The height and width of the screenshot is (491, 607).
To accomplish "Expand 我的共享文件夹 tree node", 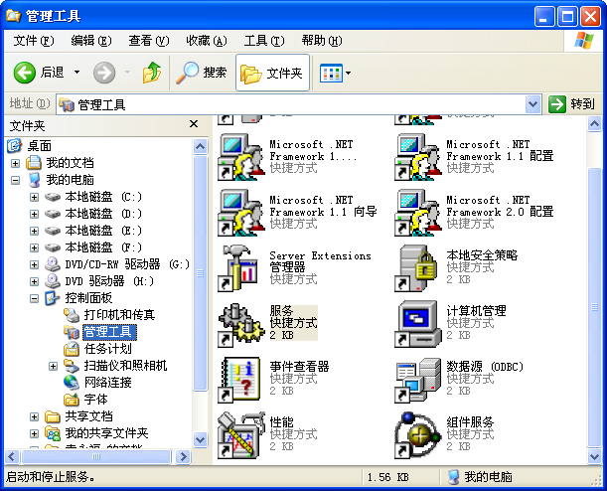I will pos(35,433).
